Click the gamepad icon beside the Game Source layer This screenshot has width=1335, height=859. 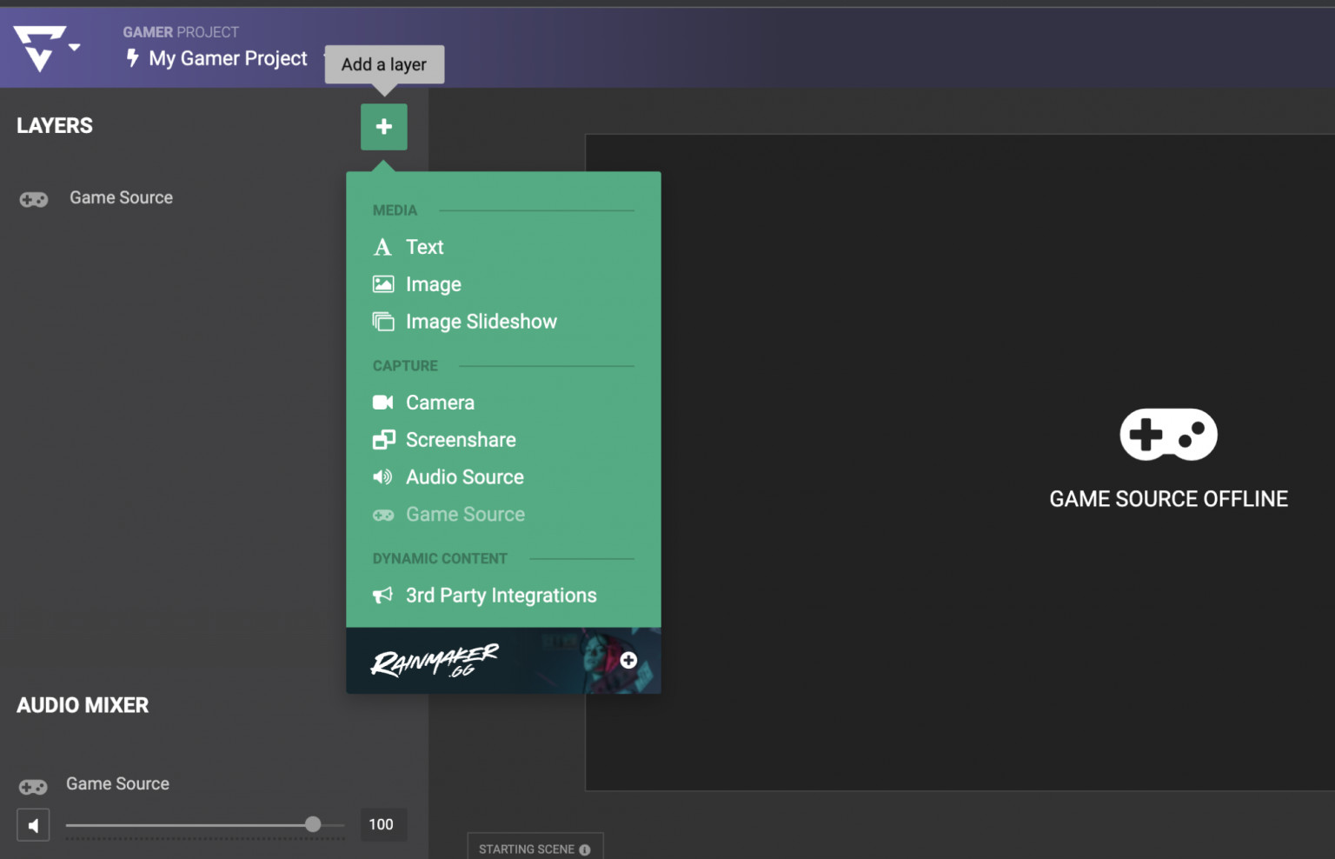33,198
